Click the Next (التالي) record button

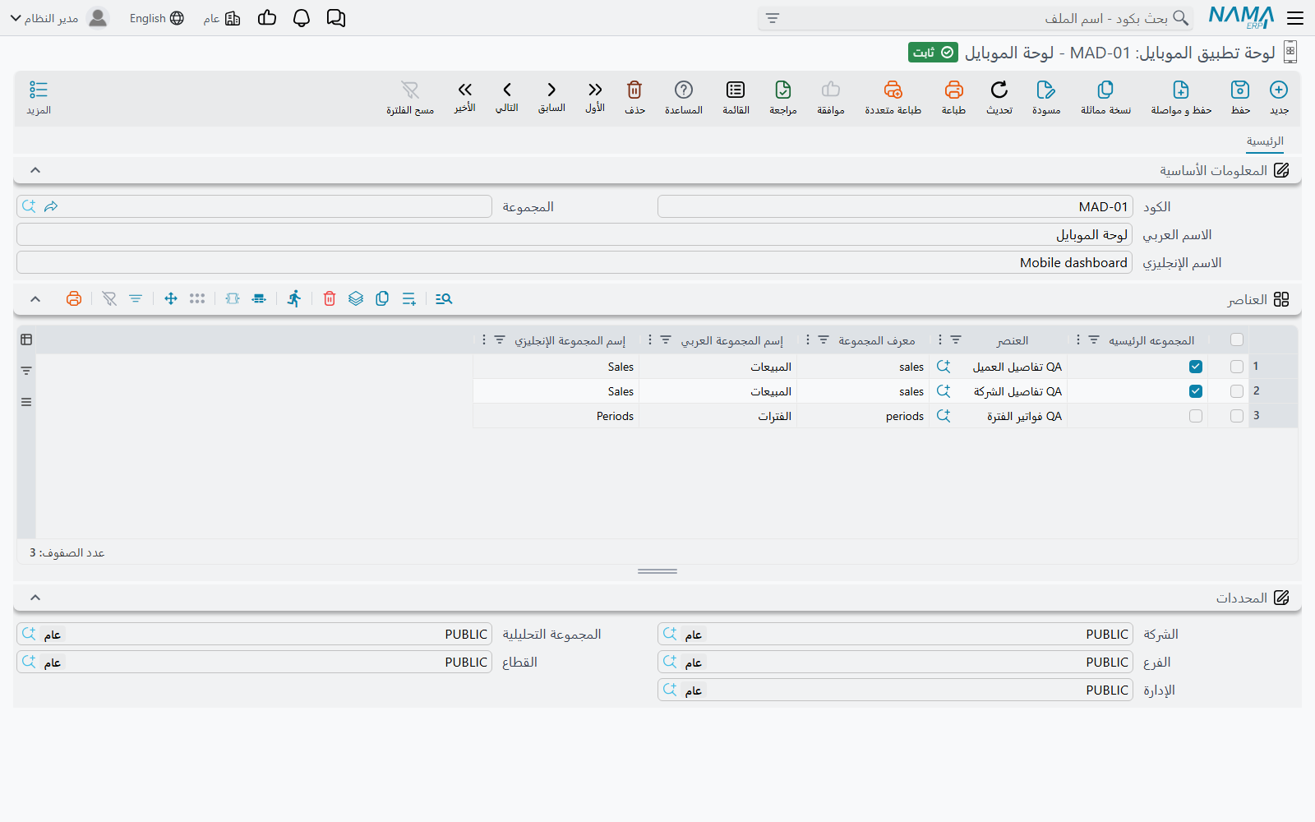pyautogui.click(x=507, y=97)
